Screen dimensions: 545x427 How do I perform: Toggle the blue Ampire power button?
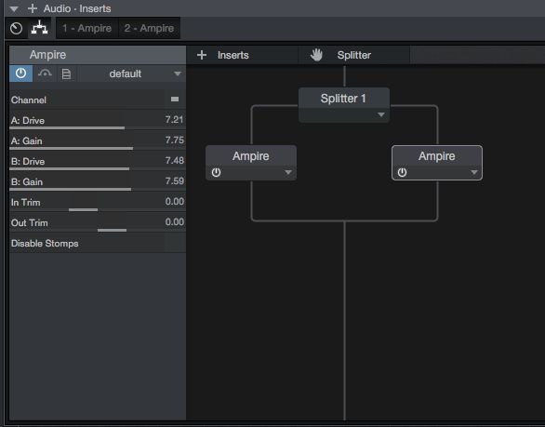[x=20, y=73]
